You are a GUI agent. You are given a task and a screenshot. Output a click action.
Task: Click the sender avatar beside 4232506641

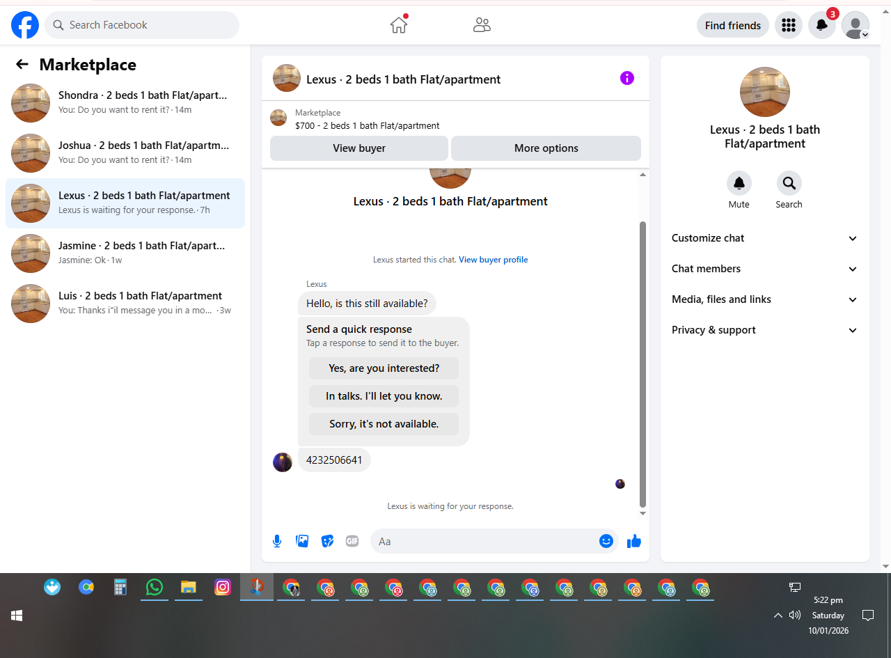[x=283, y=462]
